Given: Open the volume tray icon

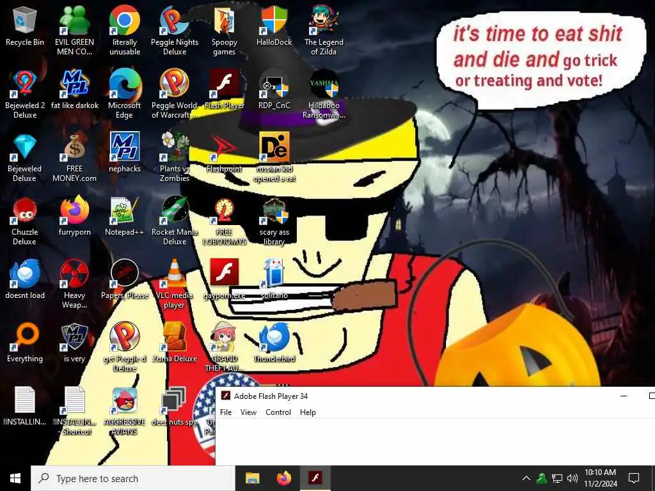Looking at the screenshot, I should pos(572,478).
